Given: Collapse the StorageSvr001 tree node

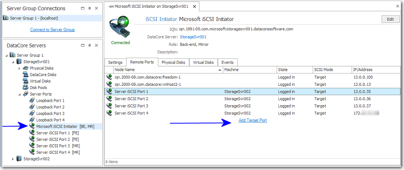Looking at the screenshot, I should (x=13, y=62).
